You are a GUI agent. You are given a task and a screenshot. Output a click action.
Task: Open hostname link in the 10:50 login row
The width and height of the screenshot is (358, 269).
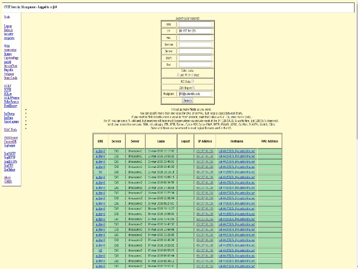click(x=237, y=156)
